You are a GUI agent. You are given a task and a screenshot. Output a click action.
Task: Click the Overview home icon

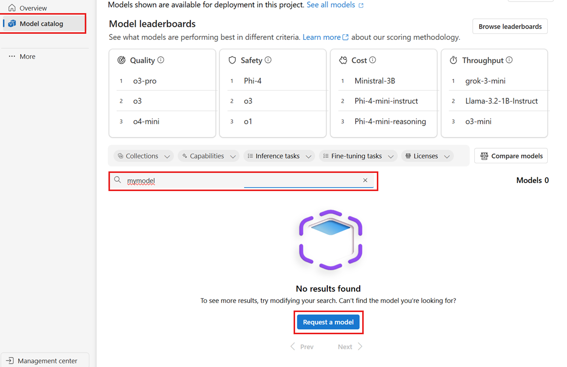point(12,8)
